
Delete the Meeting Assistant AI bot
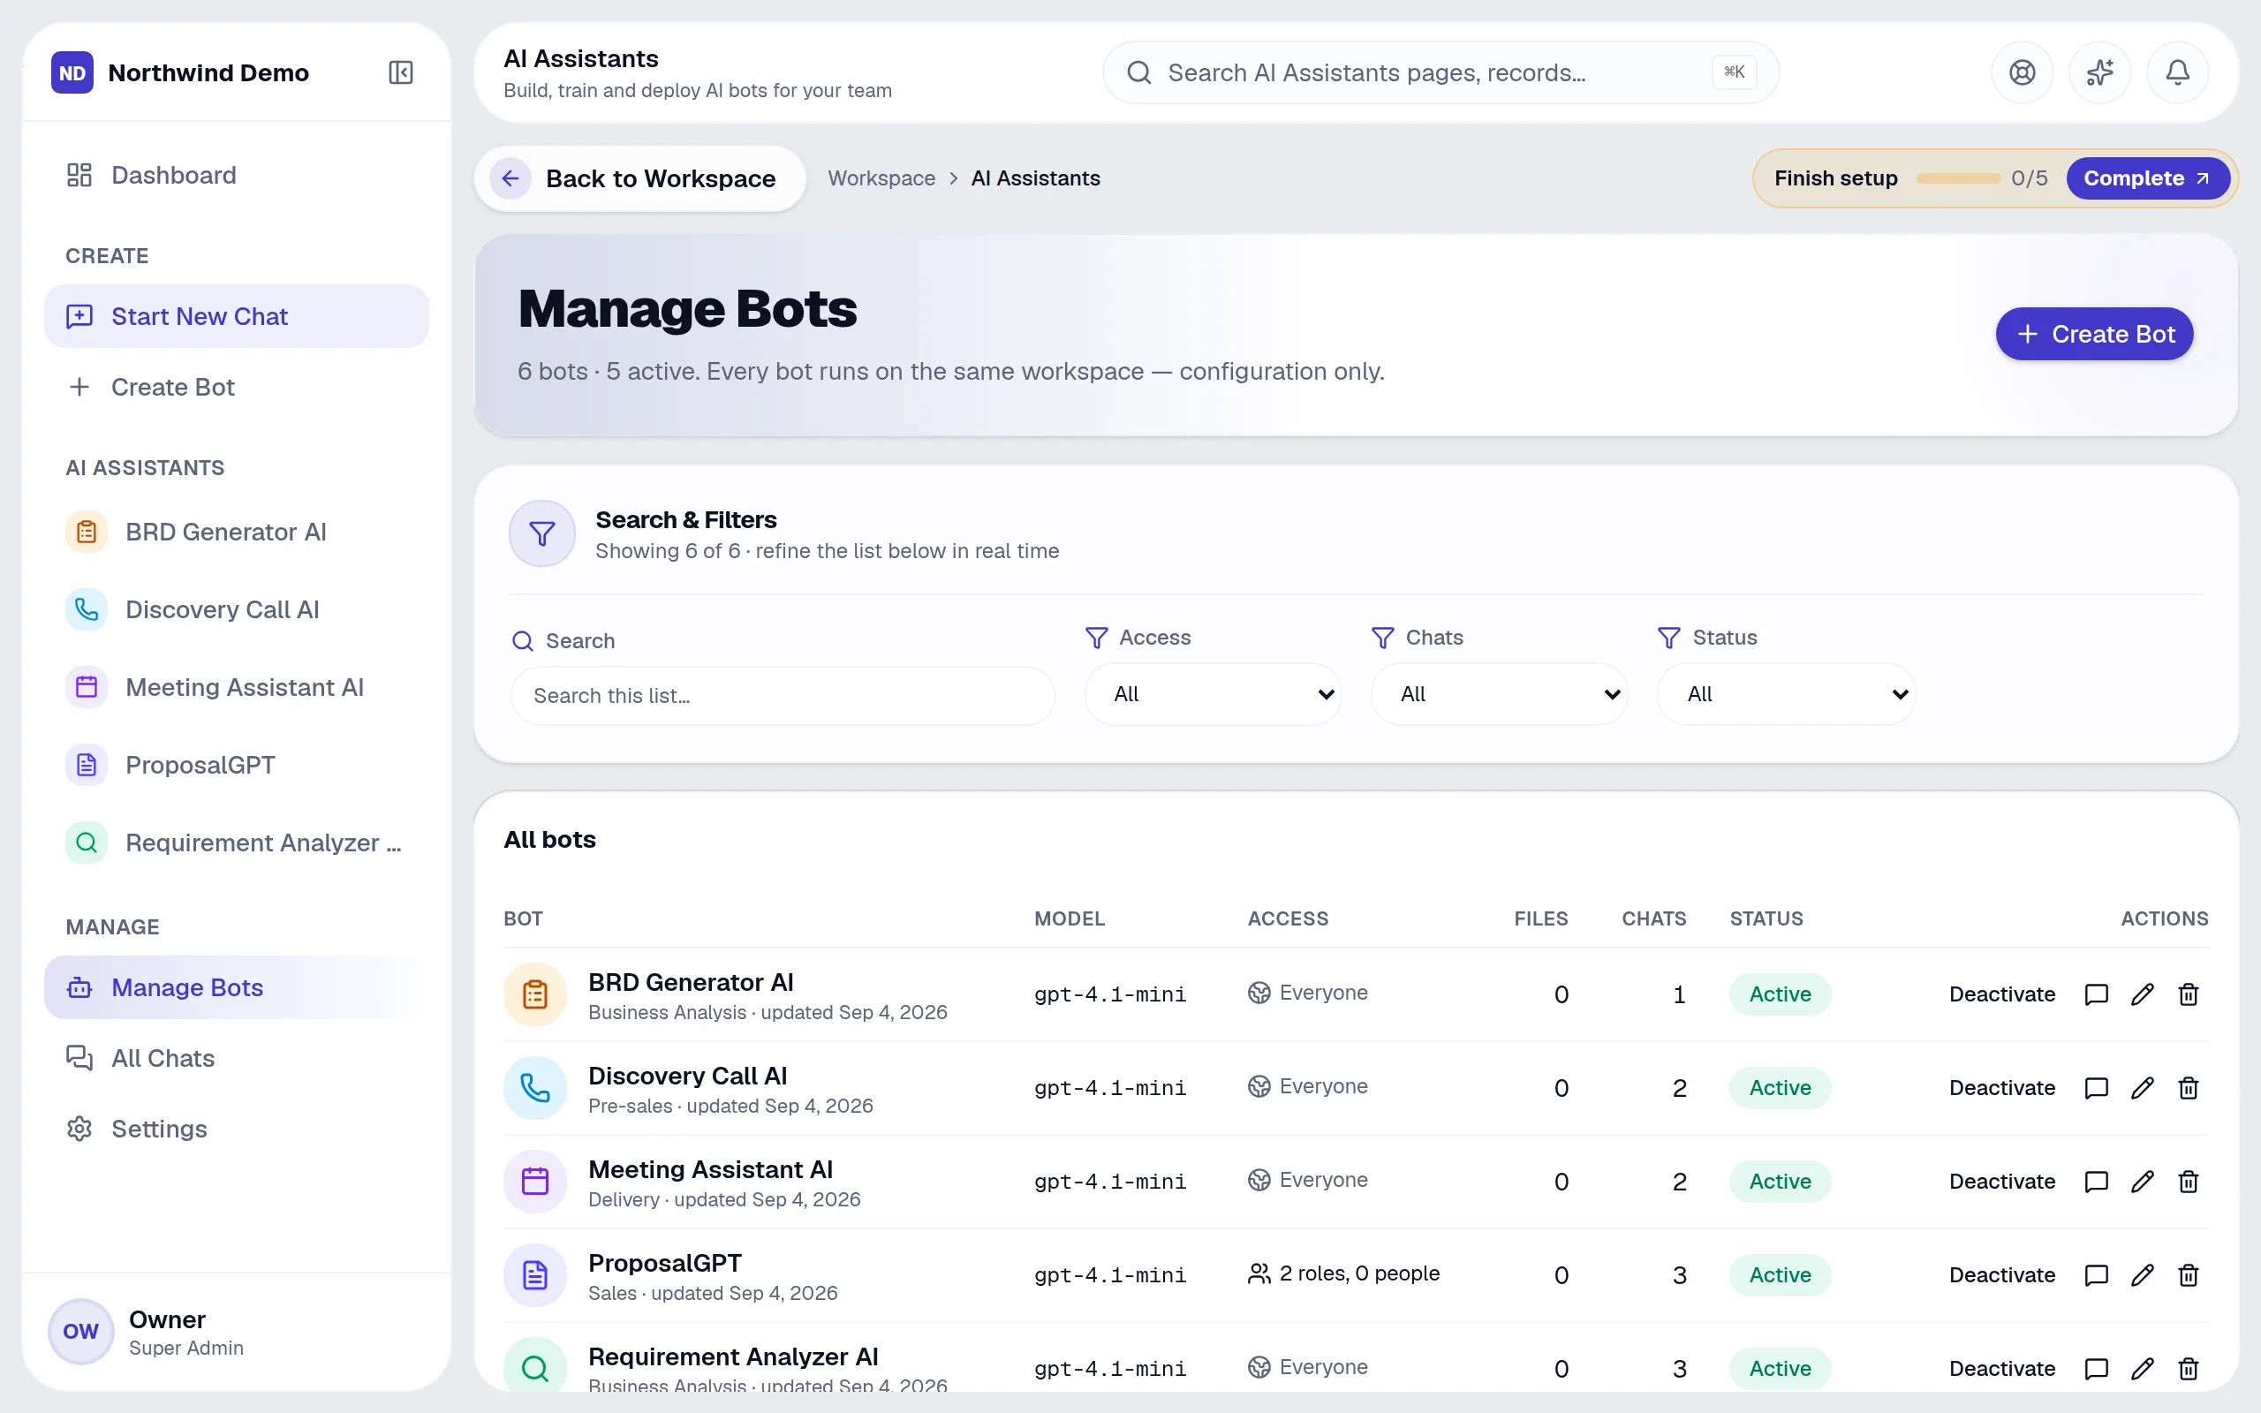(2187, 1182)
